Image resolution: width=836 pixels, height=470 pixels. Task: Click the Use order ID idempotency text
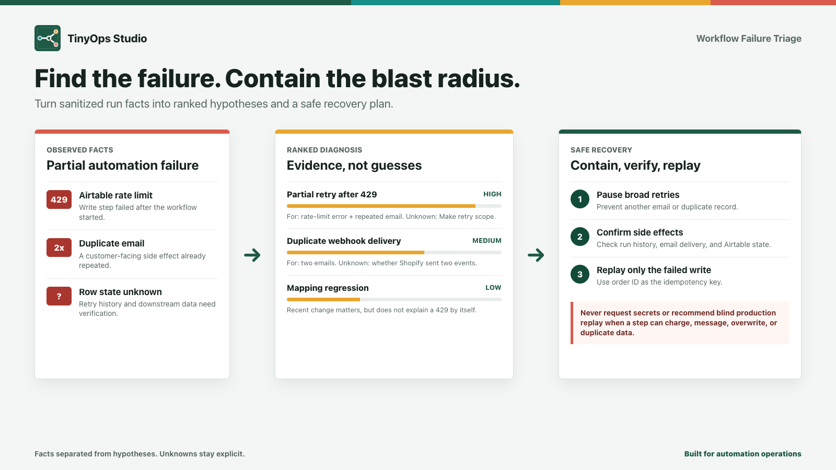[x=659, y=282]
